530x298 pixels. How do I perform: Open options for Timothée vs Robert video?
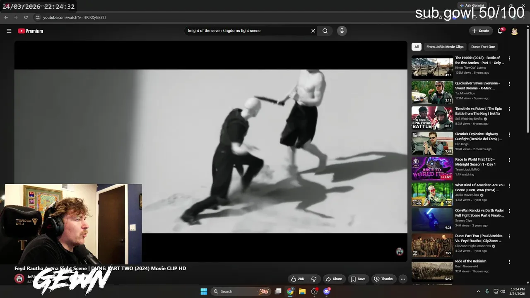pyautogui.click(x=509, y=109)
